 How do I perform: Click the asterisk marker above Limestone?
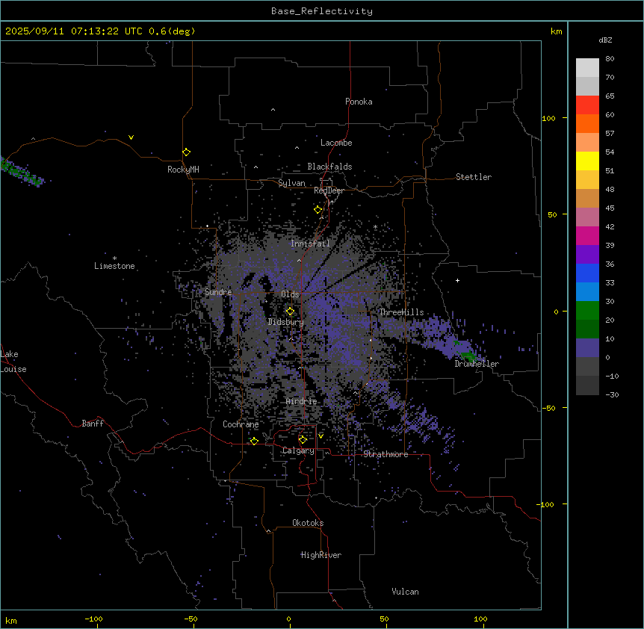tap(114, 258)
